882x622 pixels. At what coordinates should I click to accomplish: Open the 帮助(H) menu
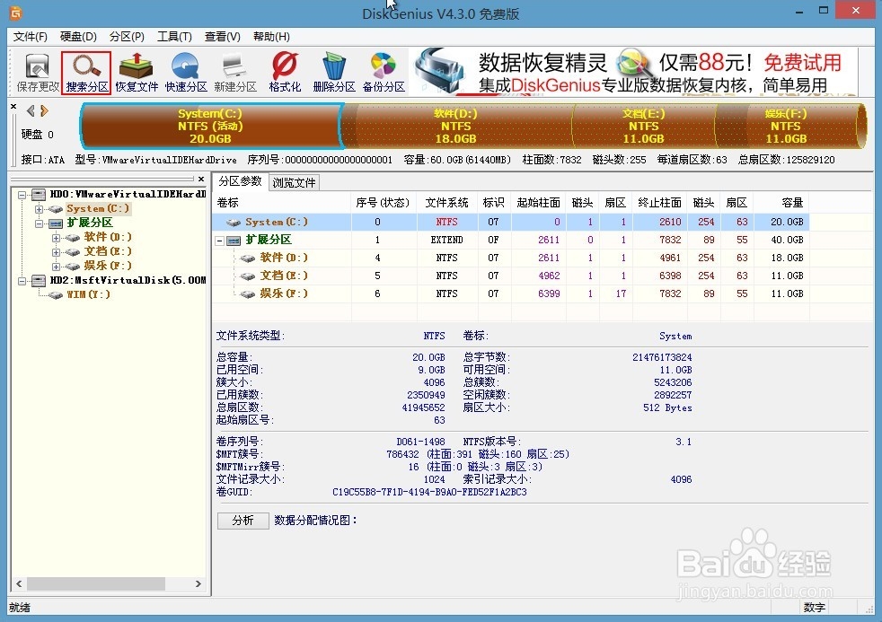coord(271,37)
